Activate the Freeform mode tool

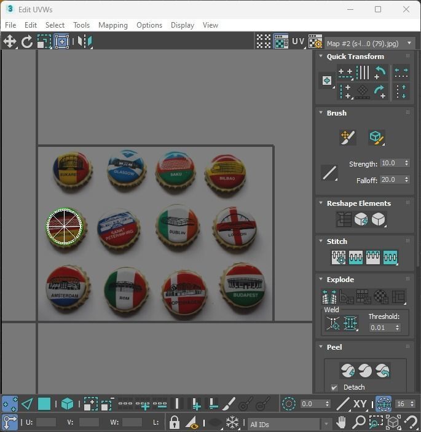click(61, 42)
